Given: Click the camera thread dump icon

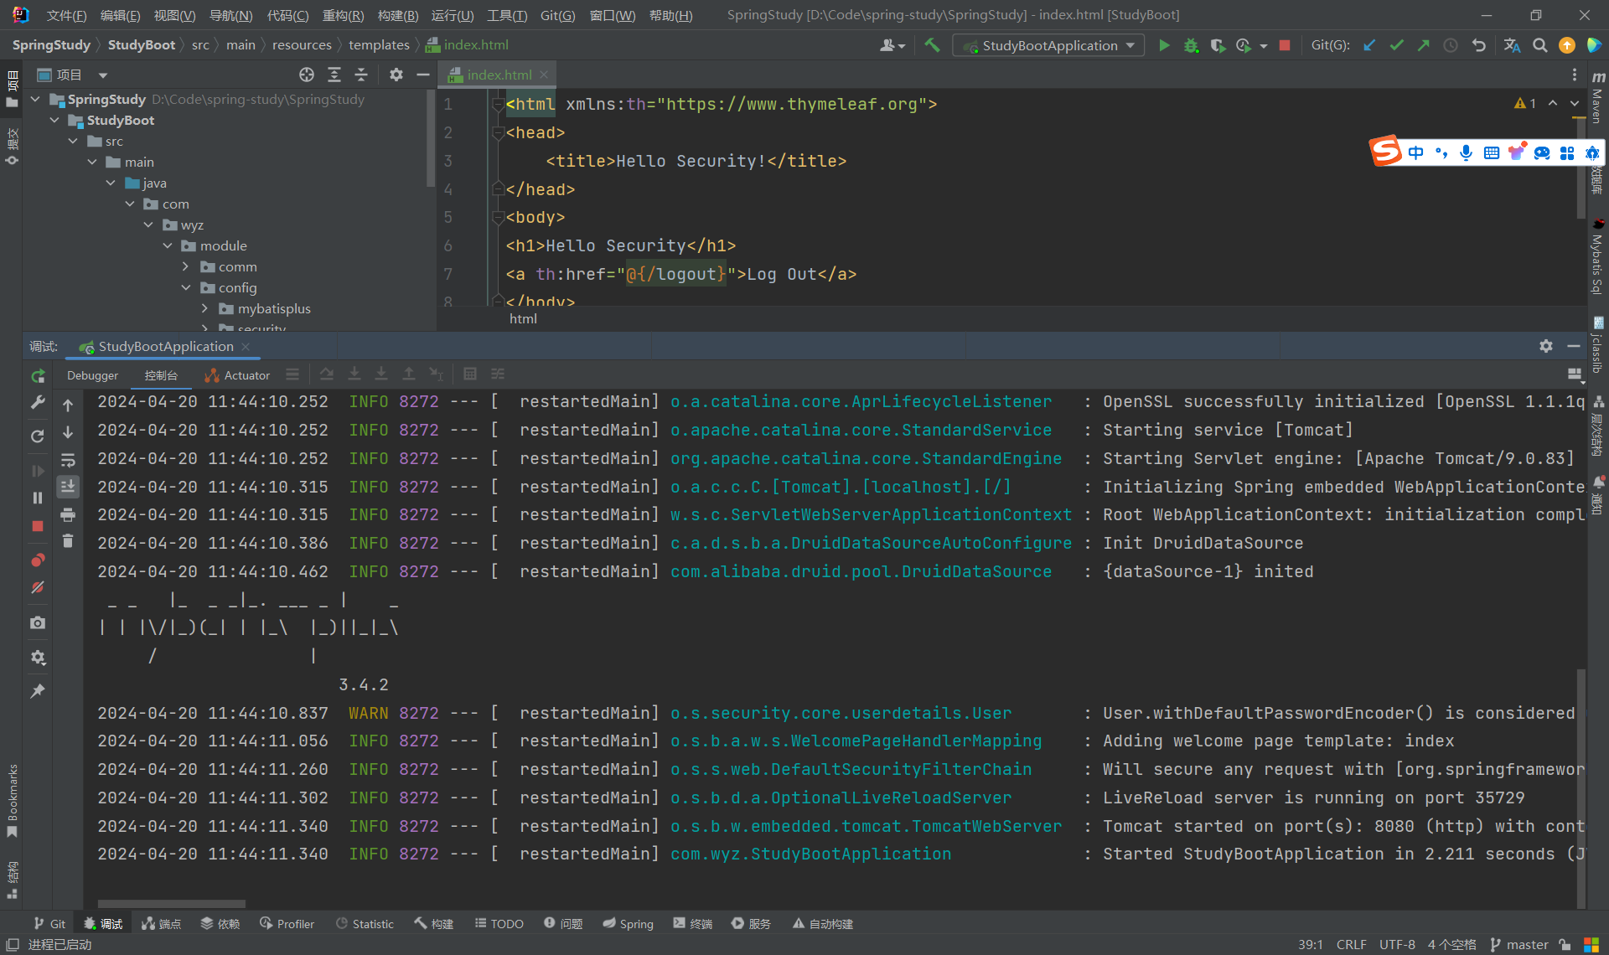Looking at the screenshot, I should coord(38,622).
